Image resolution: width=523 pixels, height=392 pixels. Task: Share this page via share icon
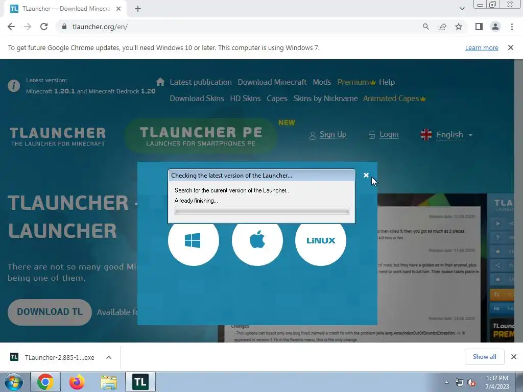pos(442,27)
